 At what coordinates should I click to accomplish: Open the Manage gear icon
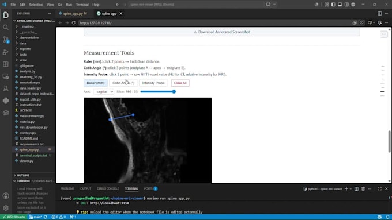(6, 208)
